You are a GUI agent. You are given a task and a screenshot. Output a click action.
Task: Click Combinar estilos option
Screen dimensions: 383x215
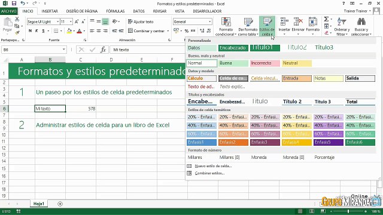click(x=209, y=173)
